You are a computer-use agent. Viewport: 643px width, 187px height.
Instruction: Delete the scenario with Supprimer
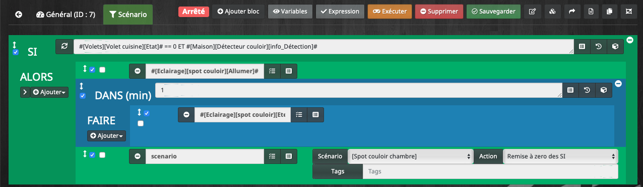439,11
